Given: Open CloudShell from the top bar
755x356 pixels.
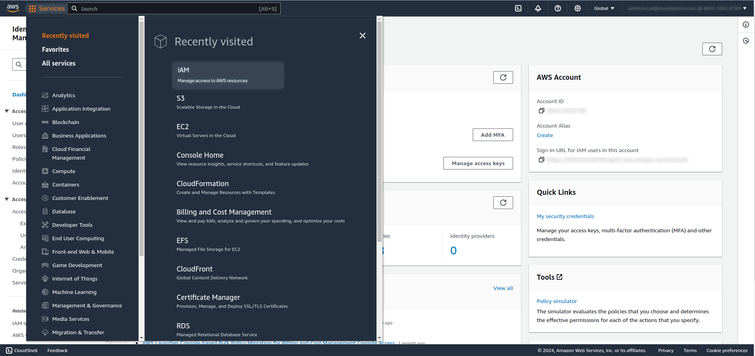Looking at the screenshot, I should 518,8.
